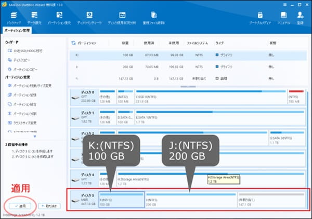Screen dimensions: 312x219
Task: Open the バックアップ tool in the toolbar
Action: click(14, 18)
